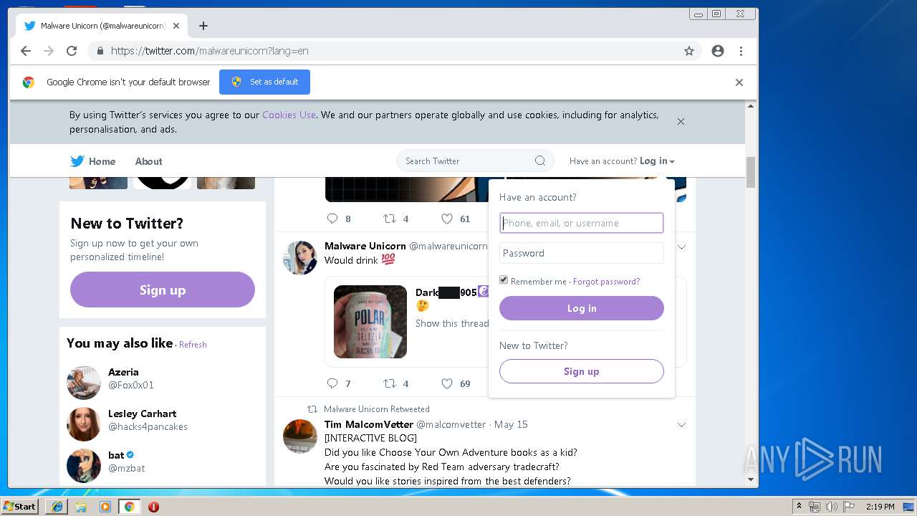Screen dimensions: 917x516
Task: Open Tim MalcomVetter tweet options chevron
Action: tap(681, 425)
